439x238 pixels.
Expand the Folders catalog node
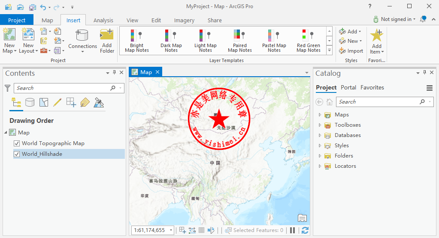tap(320, 155)
